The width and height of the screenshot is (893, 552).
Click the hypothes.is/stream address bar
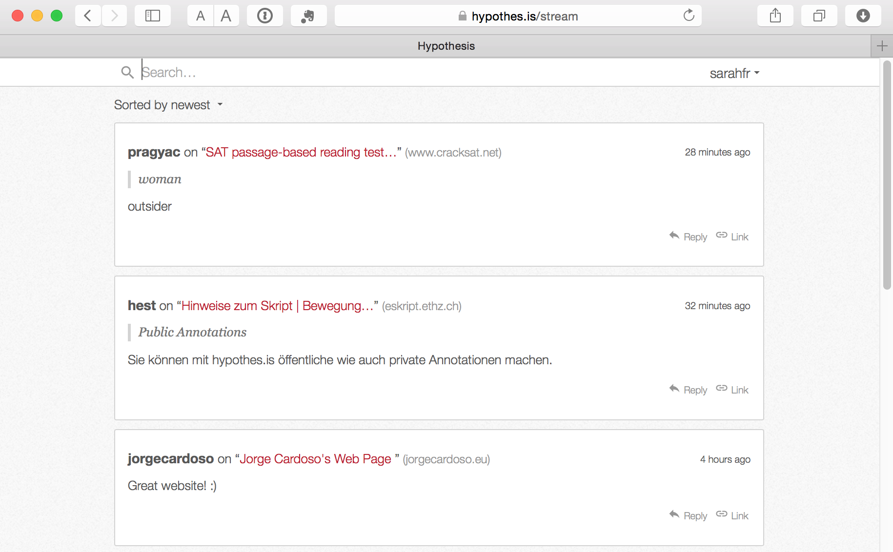518,16
